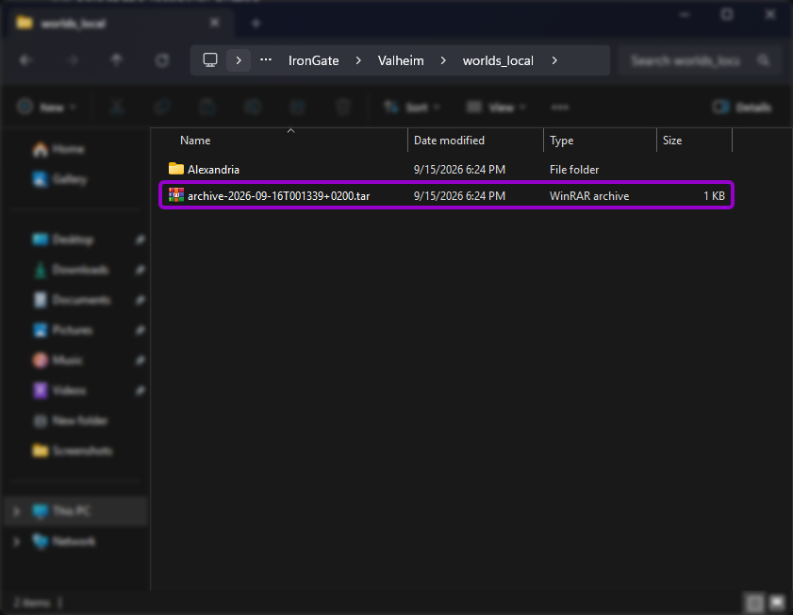Add a new Explorer tab
The width and height of the screenshot is (793, 615).
click(x=256, y=24)
